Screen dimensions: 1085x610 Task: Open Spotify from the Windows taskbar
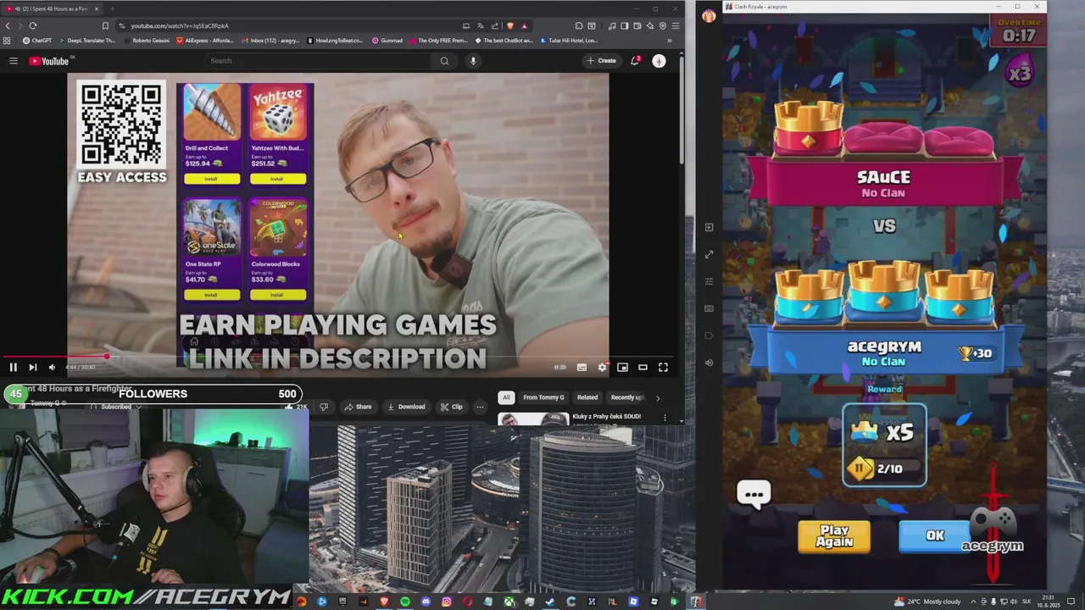coord(405,602)
